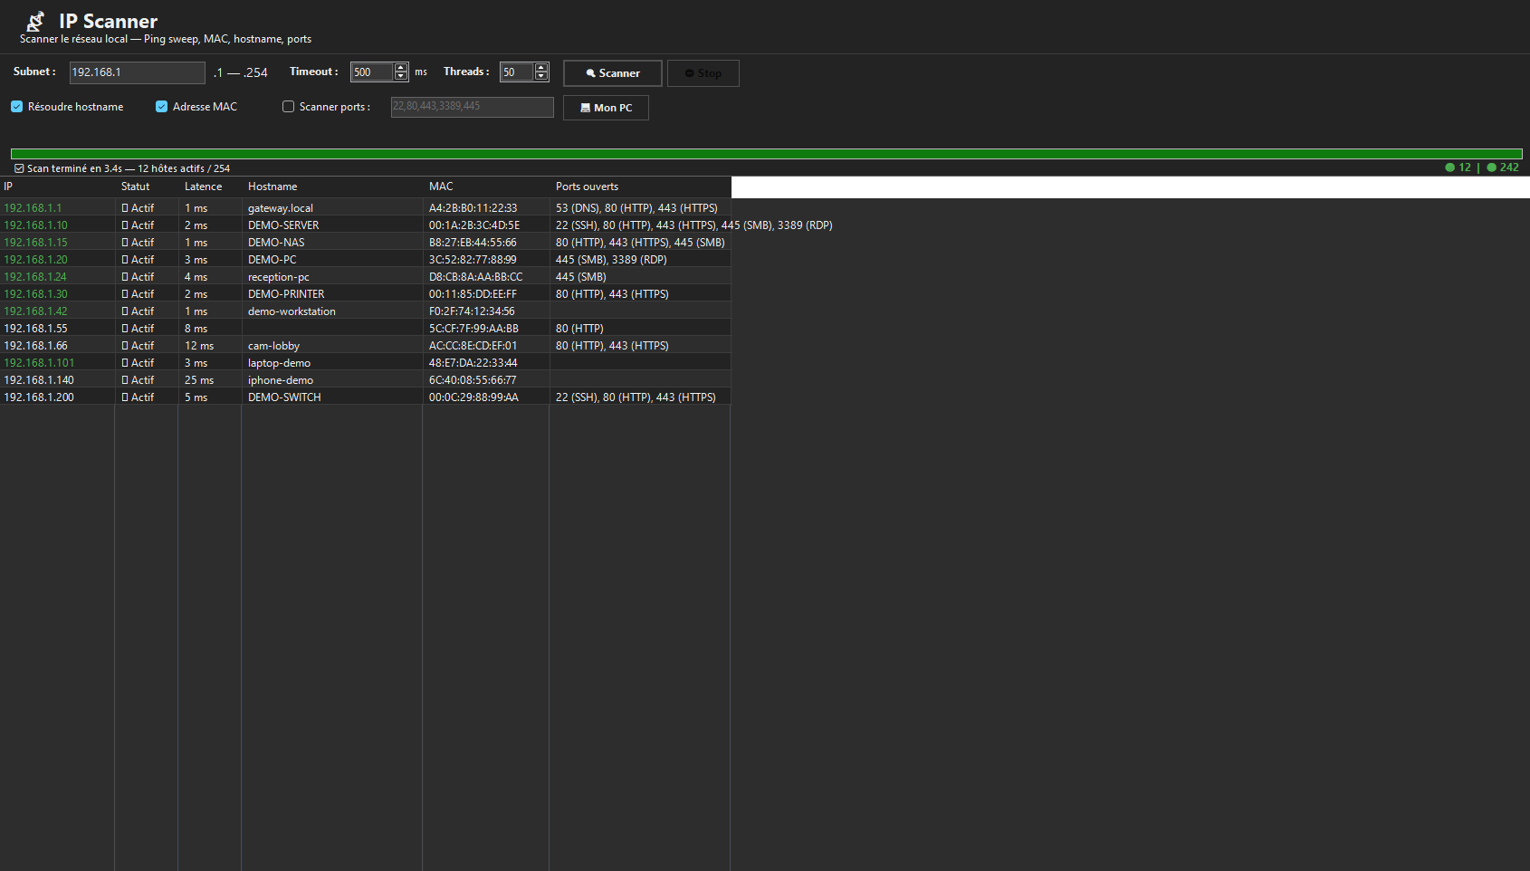The height and width of the screenshot is (871, 1530).
Task: Start the scan with the Scanner button
Action: click(613, 73)
